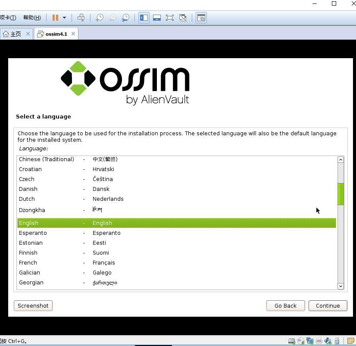Click the green scrollbar thumb

[x=340, y=194]
